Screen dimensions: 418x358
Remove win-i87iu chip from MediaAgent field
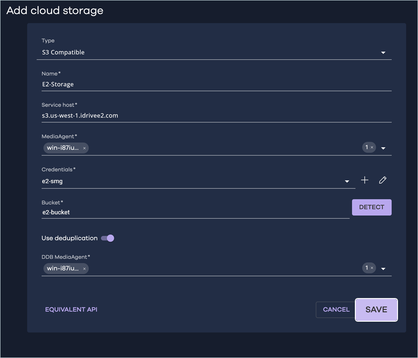84,148
